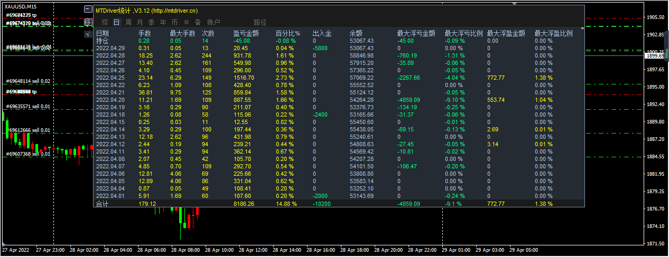
Task: Click the total percentage 14.88 %
Action: coord(286,204)
